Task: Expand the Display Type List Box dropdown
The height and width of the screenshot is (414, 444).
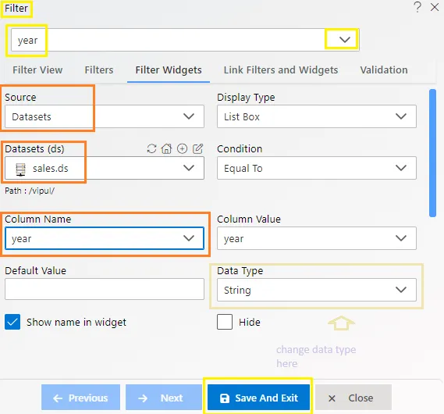Action: click(317, 116)
